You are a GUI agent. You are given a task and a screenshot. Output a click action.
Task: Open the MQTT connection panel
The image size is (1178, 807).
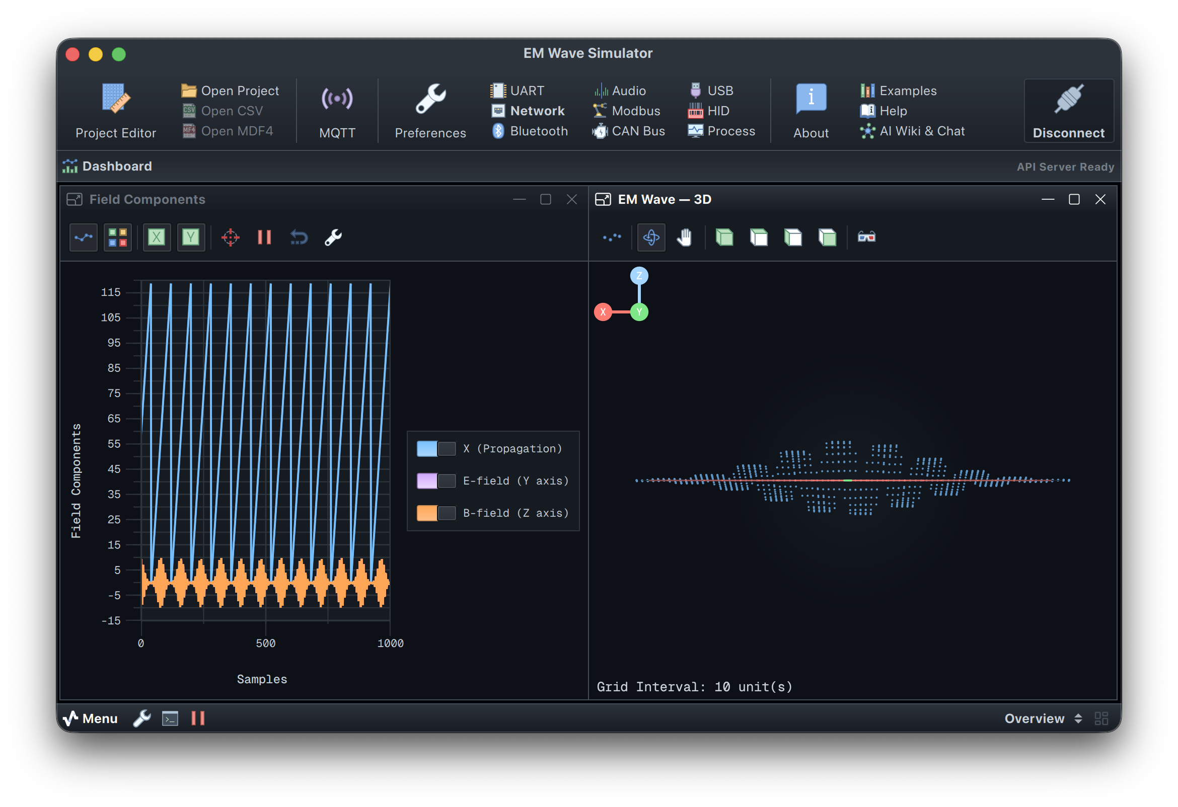coord(337,111)
